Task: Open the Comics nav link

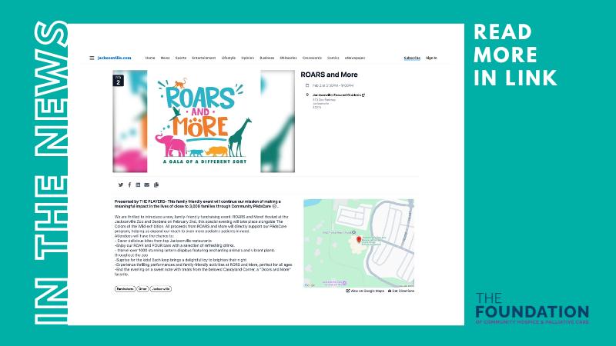Action: 333,58
